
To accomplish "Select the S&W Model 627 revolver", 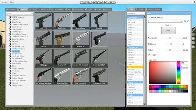I will pyautogui.click(x=81, y=76).
